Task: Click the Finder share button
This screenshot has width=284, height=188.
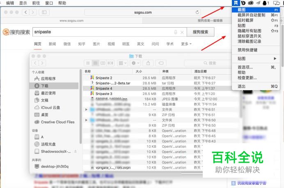Action: [x=148, y=63]
